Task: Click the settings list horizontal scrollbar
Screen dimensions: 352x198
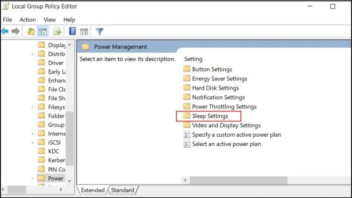Action: click(239, 180)
